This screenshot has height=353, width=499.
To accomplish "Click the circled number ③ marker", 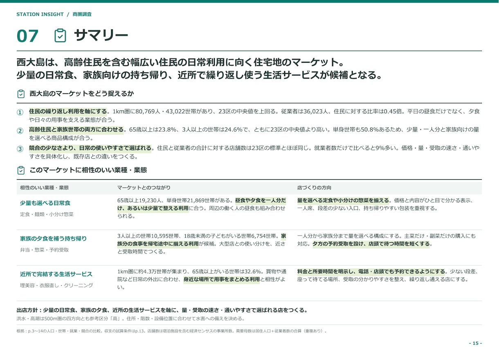I will (x=20, y=149).
